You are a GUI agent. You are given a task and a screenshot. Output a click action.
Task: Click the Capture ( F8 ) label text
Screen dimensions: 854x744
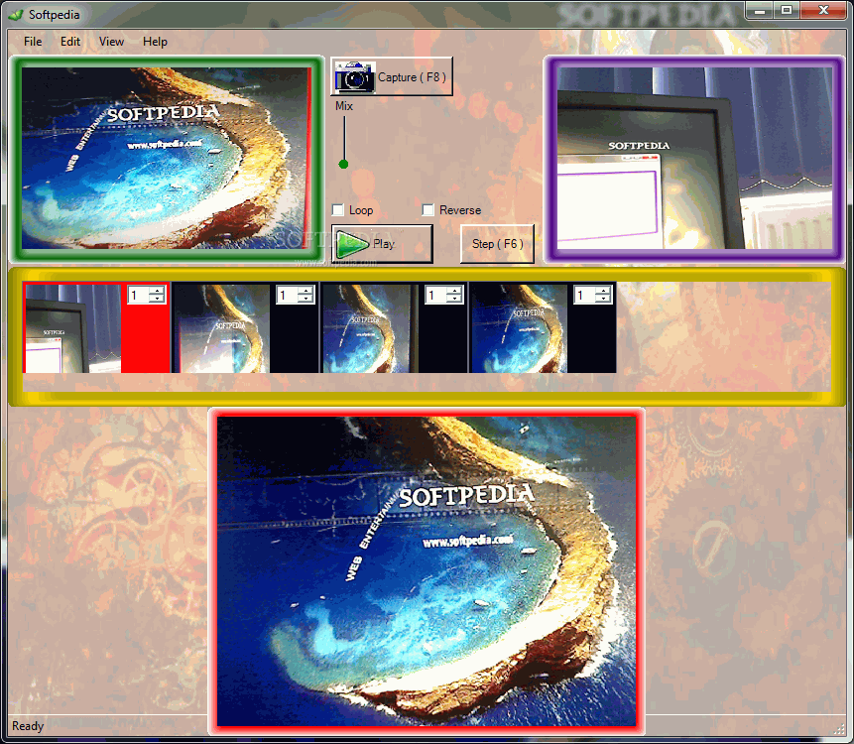coord(412,77)
